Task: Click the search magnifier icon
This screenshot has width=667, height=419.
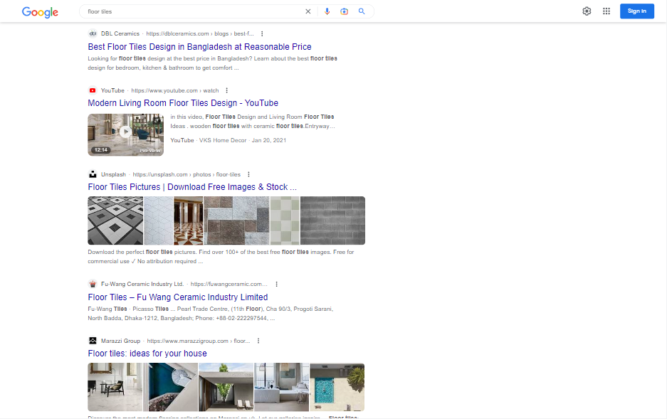Action: [362, 11]
